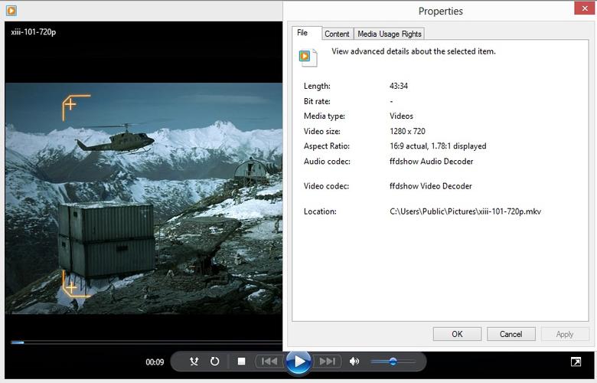Image resolution: width=597 pixels, height=383 pixels.
Task: Click the Location file path text
Action: click(465, 211)
